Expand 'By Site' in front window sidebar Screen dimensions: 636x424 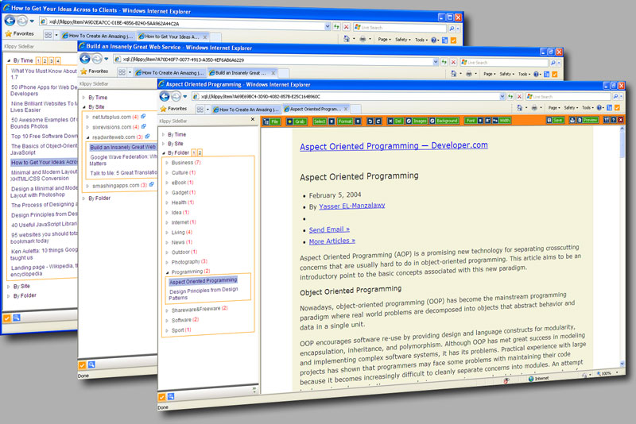coord(164,144)
